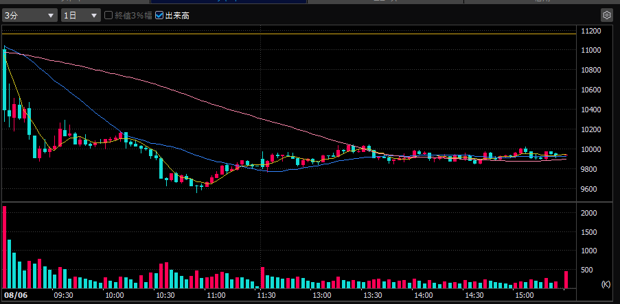
Task: Click the (K) volume unit label
Action: tap(606, 284)
